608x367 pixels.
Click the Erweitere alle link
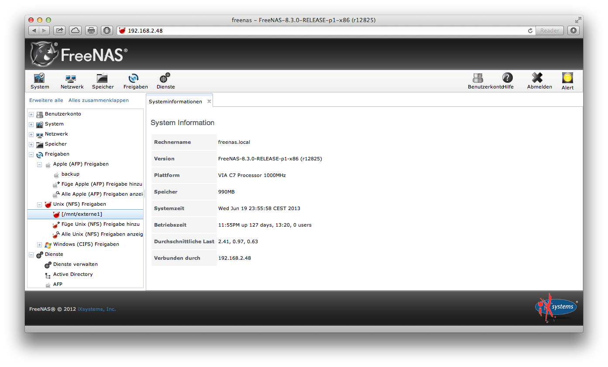[x=46, y=100]
